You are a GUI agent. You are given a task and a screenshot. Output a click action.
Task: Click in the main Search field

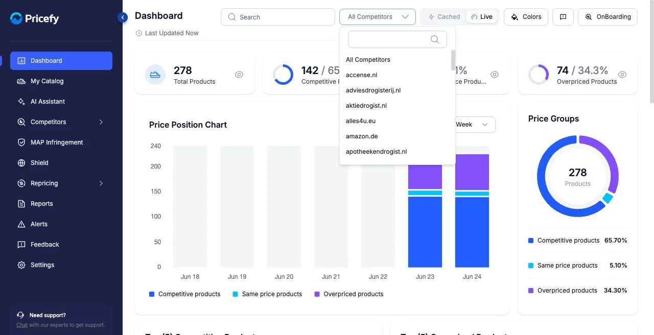click(278, 17)
